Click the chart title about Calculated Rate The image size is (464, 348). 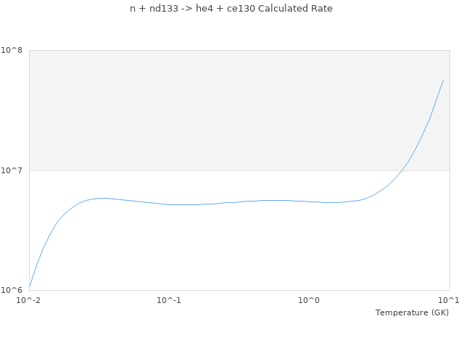(x=231, y=9)
